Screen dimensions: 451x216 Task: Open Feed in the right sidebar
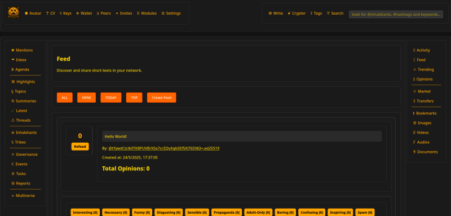(x=419, y=60)
